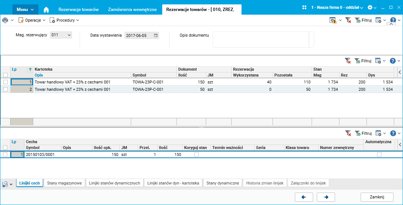Screen dimensions: 403x205
Task: Toggle select-all checkbox in Kartoteka grid header
Action: [x=5, y=75]
